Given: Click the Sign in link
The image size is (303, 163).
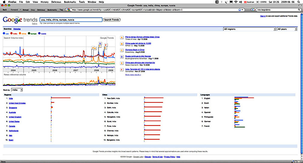Looking at the screenshot, I should pos(263,16).
